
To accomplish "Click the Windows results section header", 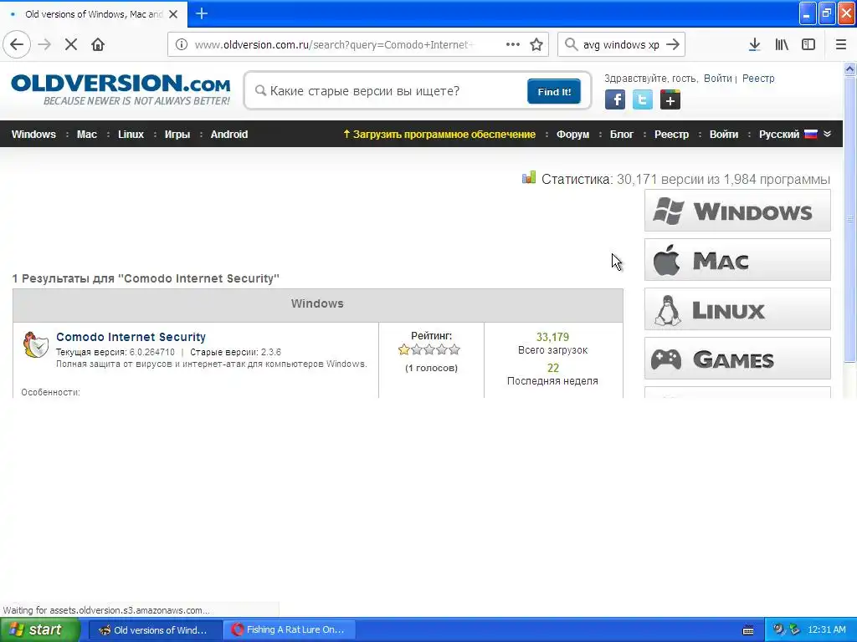I will pyautogui.click(x=317, y=303).
